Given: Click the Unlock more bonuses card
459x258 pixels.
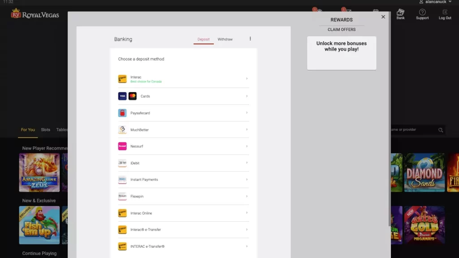Looking at the screenshot, I should pos(341,53).
